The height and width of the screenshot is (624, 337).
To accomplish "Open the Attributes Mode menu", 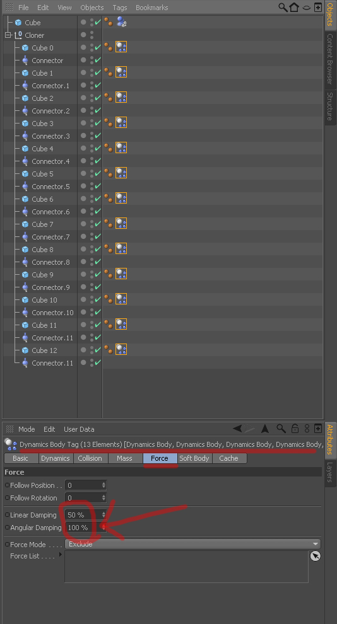I will pos(27,429).
